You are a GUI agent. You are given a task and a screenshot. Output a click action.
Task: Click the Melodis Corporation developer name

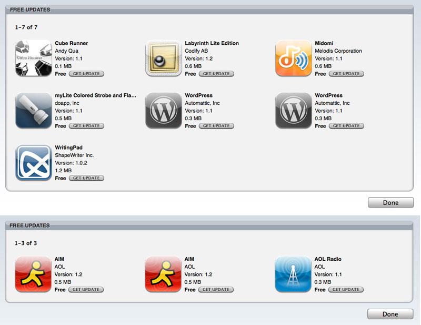point(338,51)
